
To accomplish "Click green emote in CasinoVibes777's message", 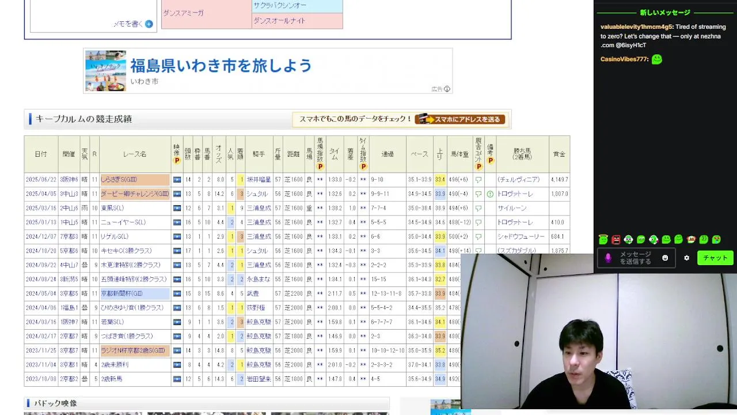I will click(x=657, y=59).
